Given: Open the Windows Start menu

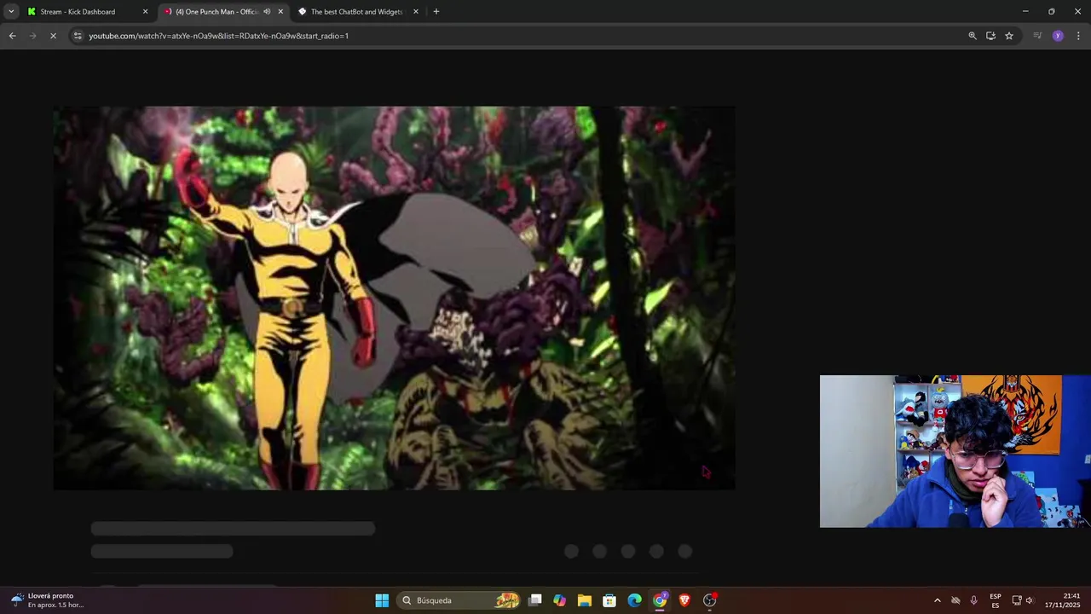Looking at the screenshot, I should 382,600.
